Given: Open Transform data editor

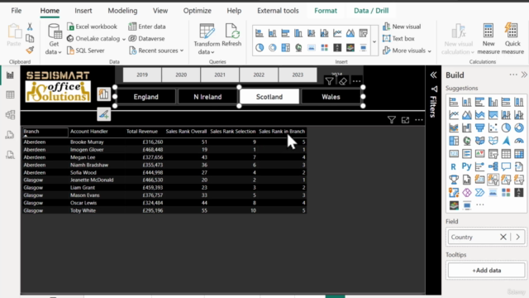Looking at the screenshot, I should point(207,39).
